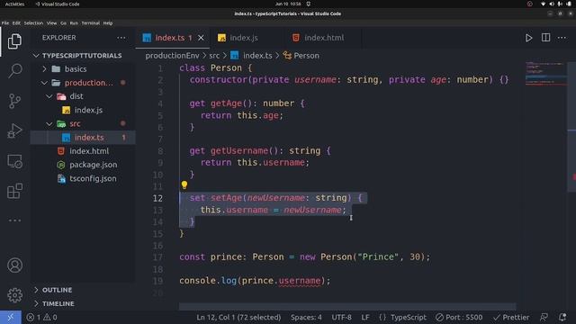Open the File menu

[x=5, y=23]
